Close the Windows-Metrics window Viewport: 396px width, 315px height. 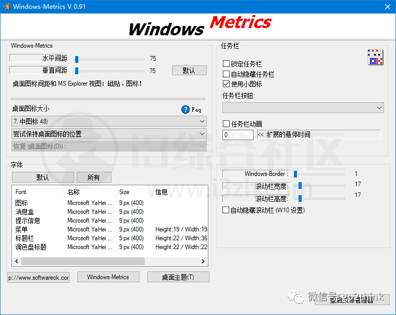click(x=388, y=7)
